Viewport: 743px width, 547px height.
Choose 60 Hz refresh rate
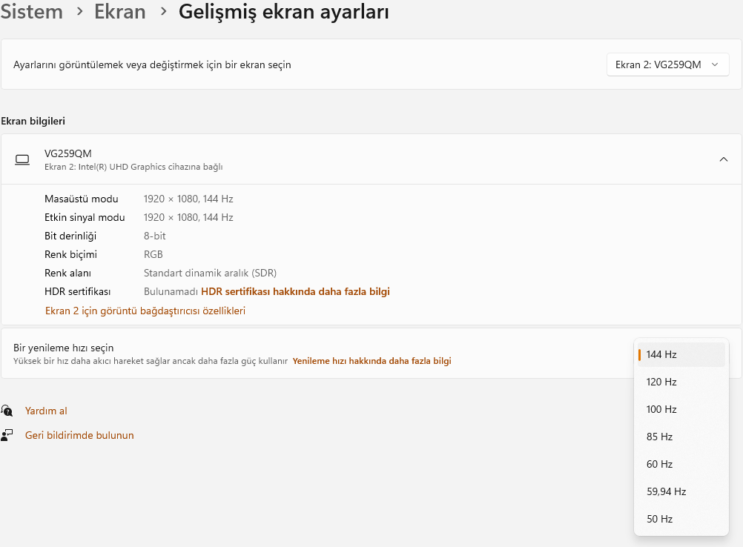coord(681,464)
